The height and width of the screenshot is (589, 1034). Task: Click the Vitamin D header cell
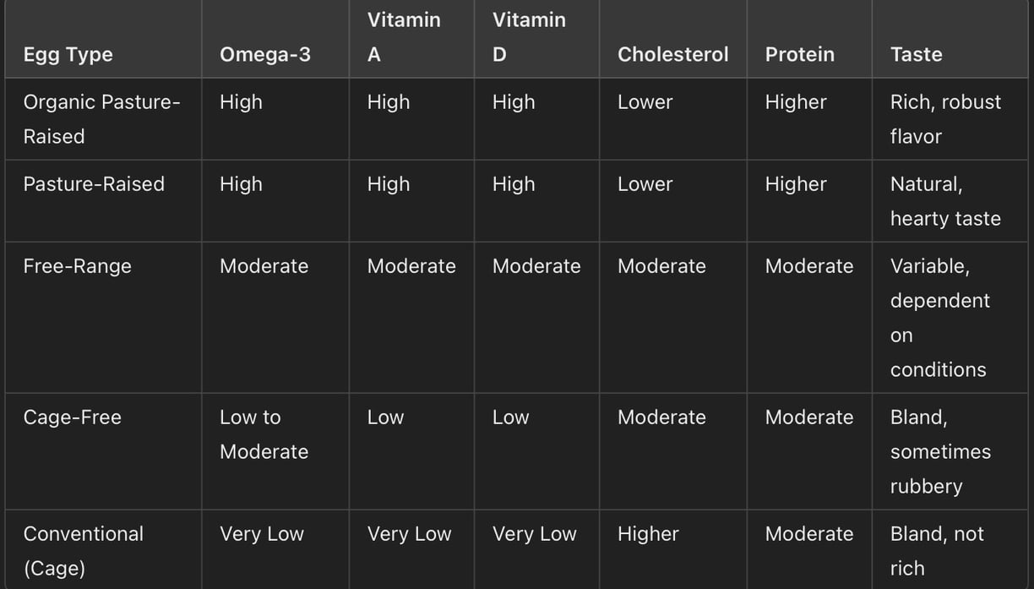coord(529,37)
